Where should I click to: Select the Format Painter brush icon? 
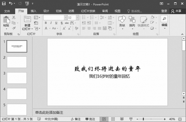pos(14,28)
